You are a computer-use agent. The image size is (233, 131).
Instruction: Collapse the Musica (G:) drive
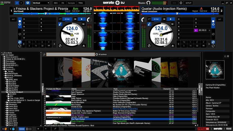coord(3,69)
